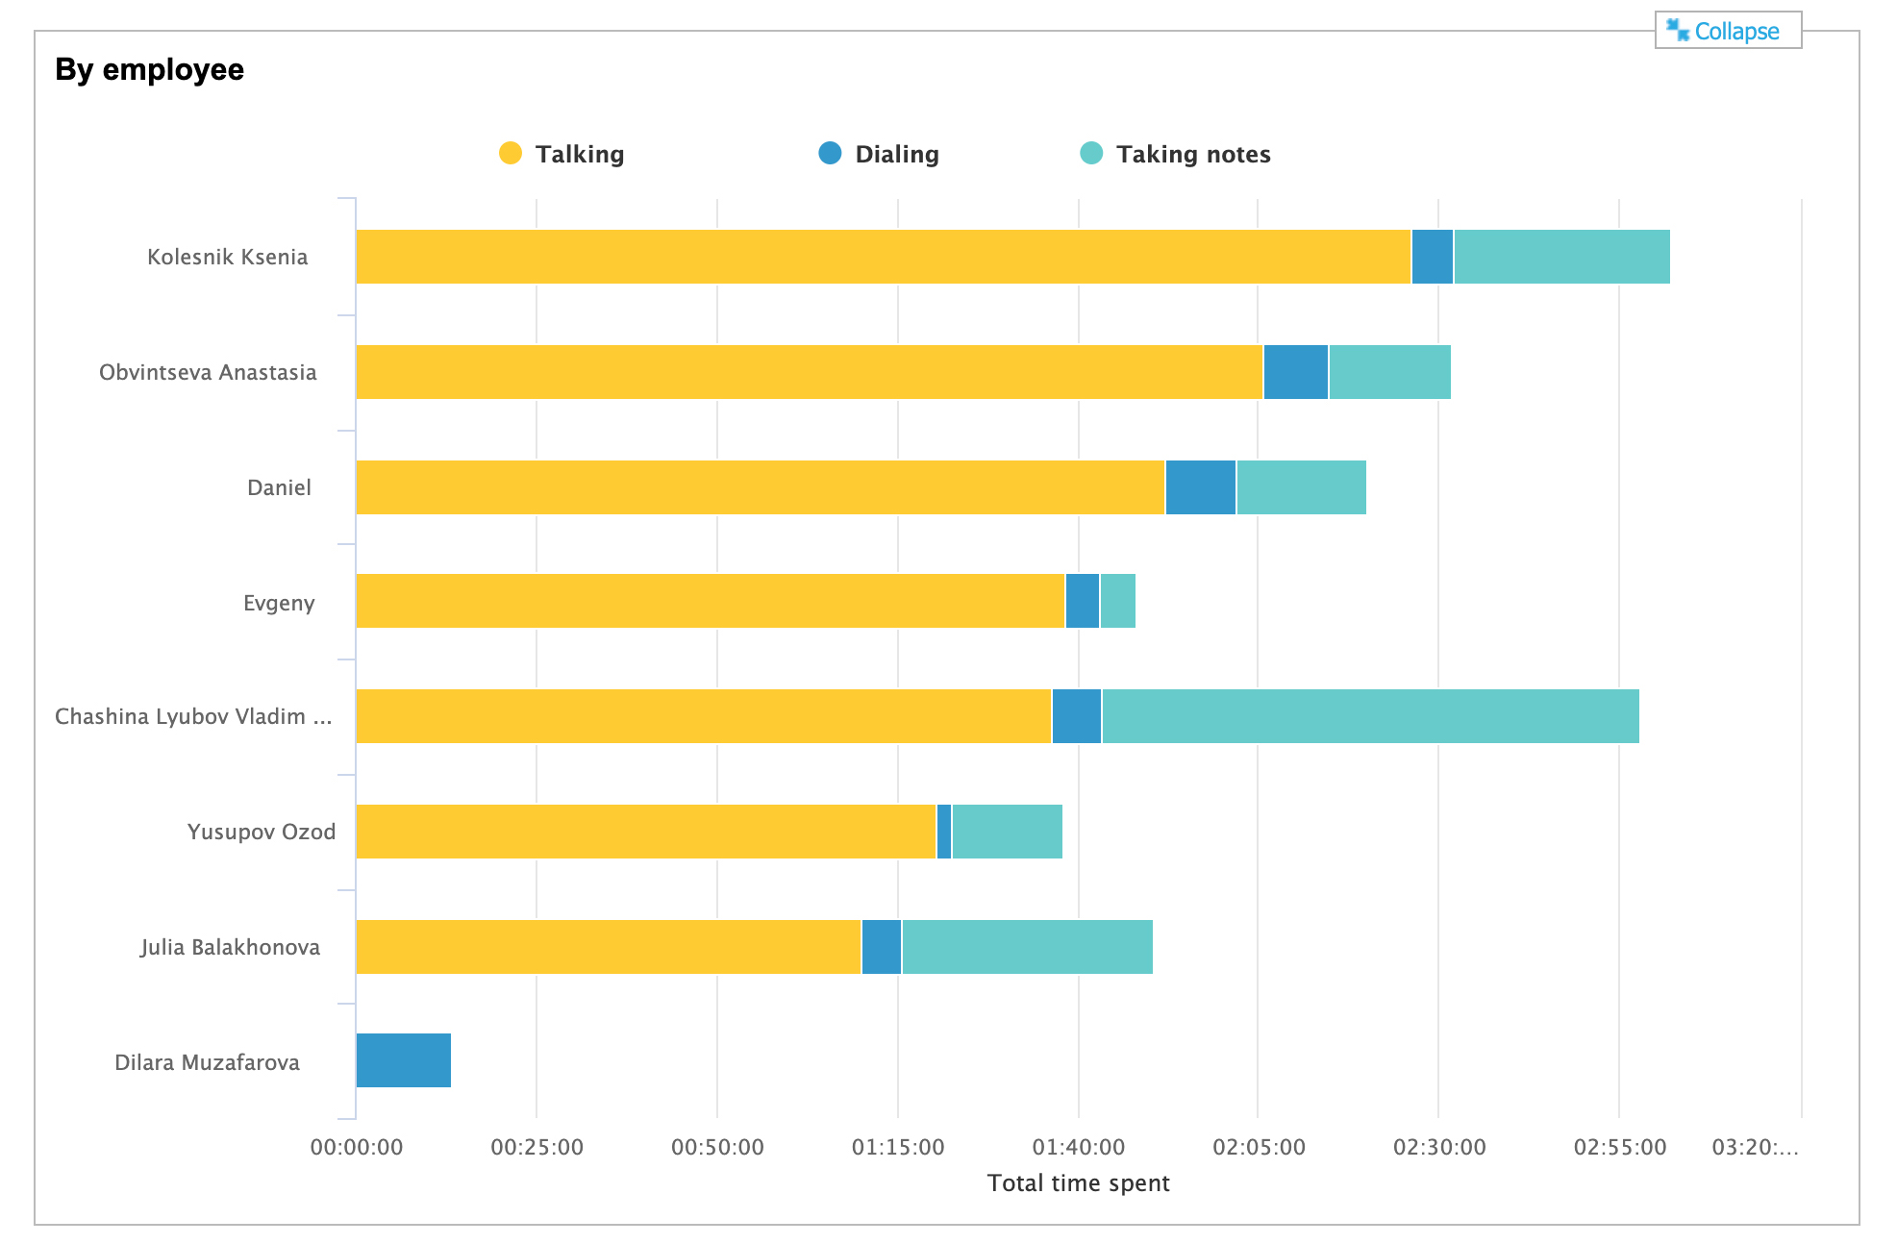Click the teal Taking notes legend dot
The height and width of the screenshot is (1244, 1897).
[1091, 153]
